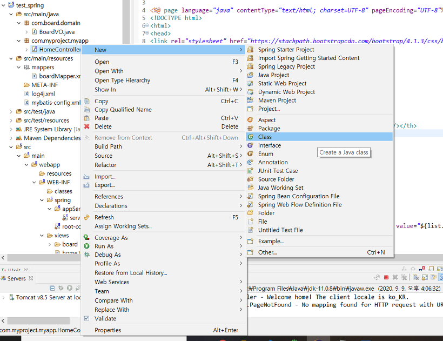Expand the BoardVO.java node
This screenshot has width=443, height=341.
point(26,32)
